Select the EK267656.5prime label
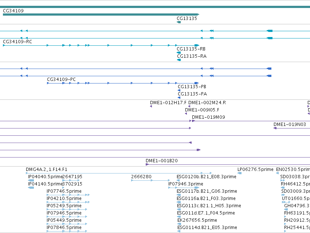 pos(197,221)
